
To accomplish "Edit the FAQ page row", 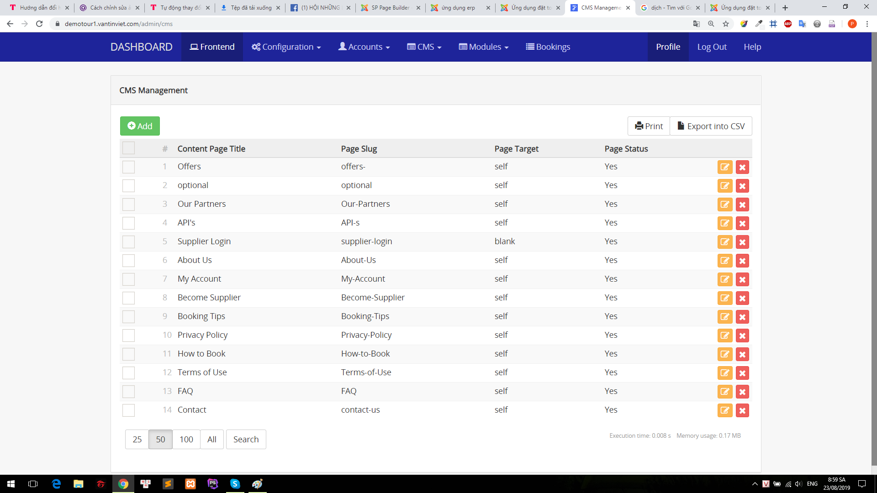I will click(725, 392).
